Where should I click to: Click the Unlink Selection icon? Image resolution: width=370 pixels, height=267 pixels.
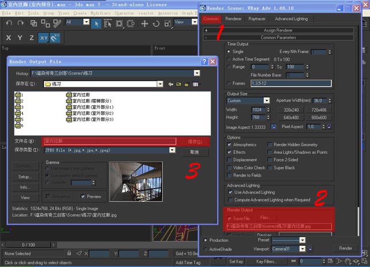pos(45,23)
